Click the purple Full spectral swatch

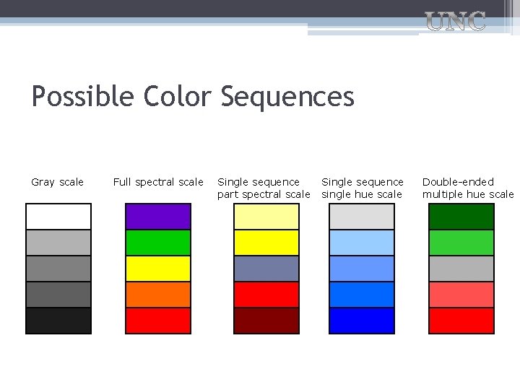click(158, 217)
